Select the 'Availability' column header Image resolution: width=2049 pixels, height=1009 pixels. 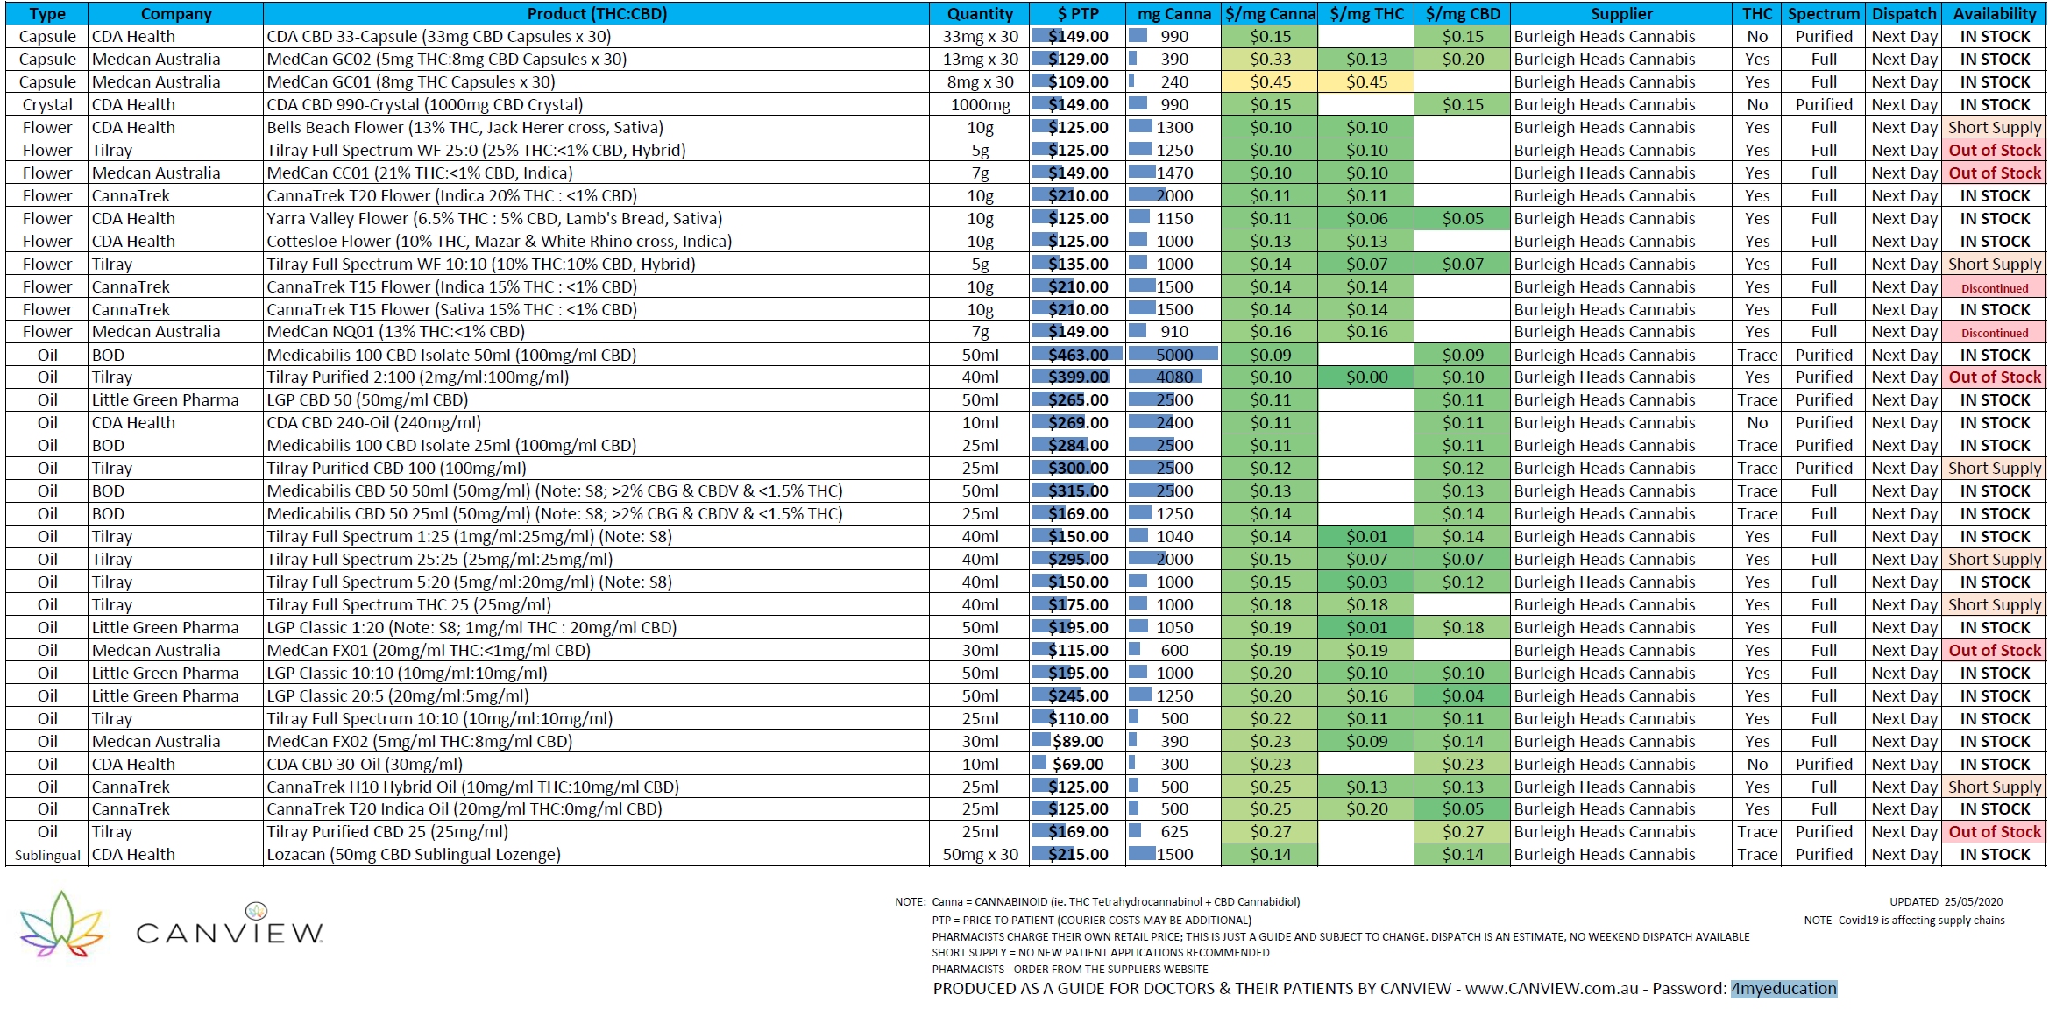(x=1995, y=13)
